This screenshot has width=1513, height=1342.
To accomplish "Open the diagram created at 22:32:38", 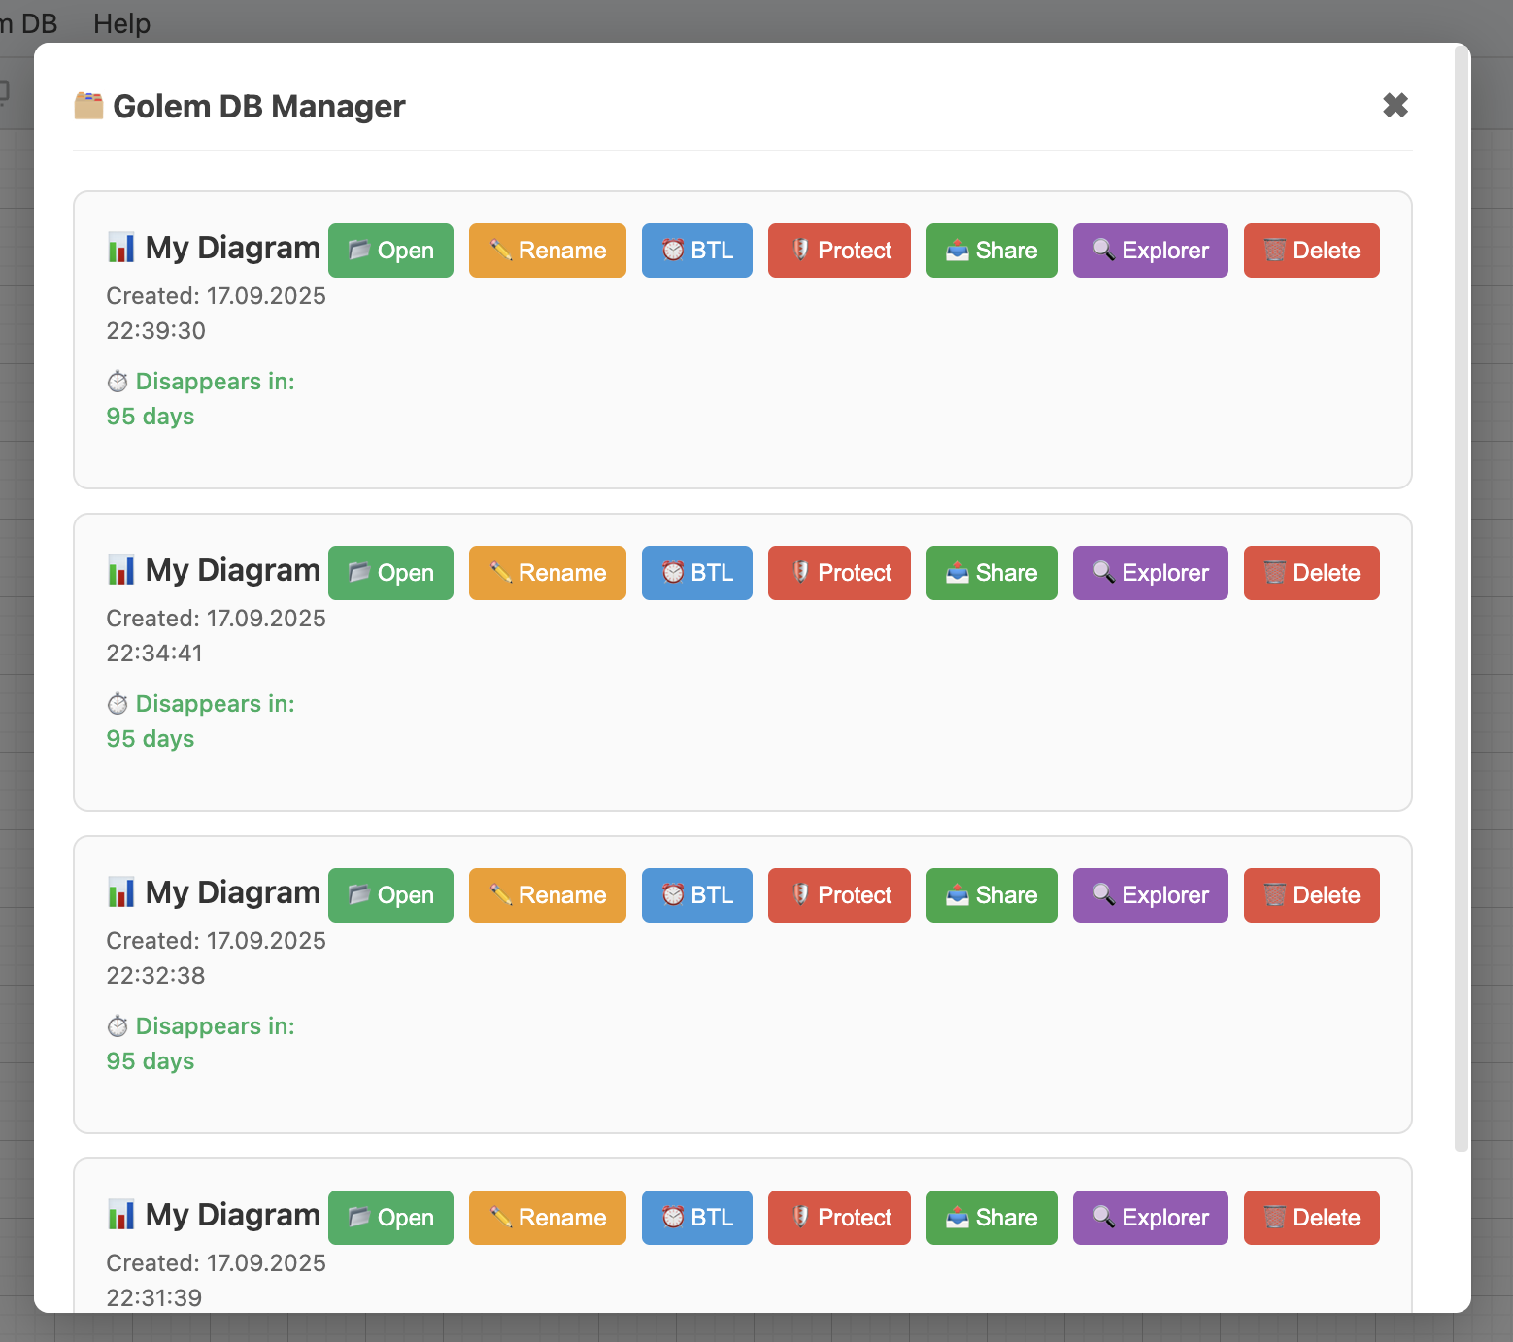I will pos(390,895).
